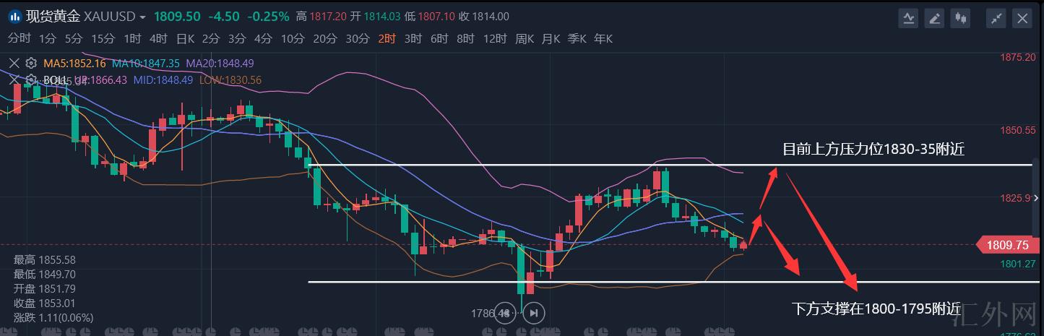
Task: Expand the XAUUSD symbol dropdown
Action: [142, 17]
